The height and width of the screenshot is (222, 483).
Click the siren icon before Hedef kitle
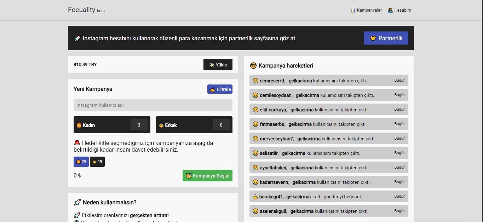pos(77,143)
